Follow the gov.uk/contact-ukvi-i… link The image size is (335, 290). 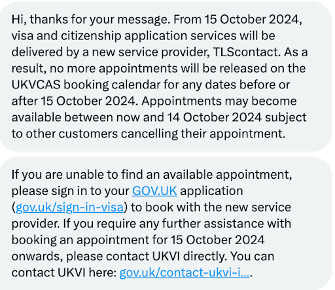(x=185, y=272)
